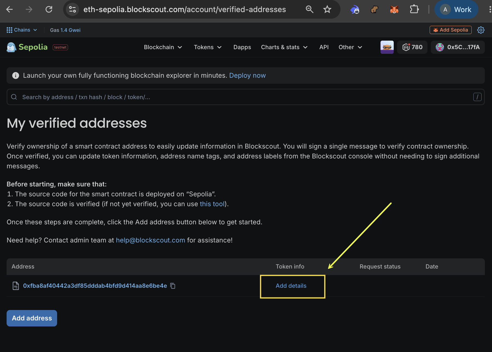Reload the page with the refresh icon
This screenshot has height=352, width=492.
tap(49, 10)
